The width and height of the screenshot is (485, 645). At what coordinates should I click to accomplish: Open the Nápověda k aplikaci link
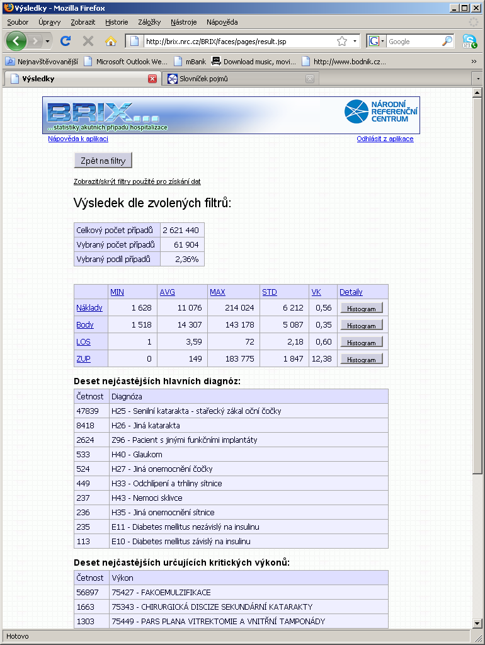click(x=78, y=139)
